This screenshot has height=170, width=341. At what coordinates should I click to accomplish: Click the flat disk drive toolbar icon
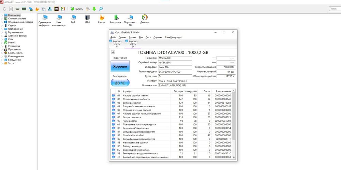coord(17,9)
